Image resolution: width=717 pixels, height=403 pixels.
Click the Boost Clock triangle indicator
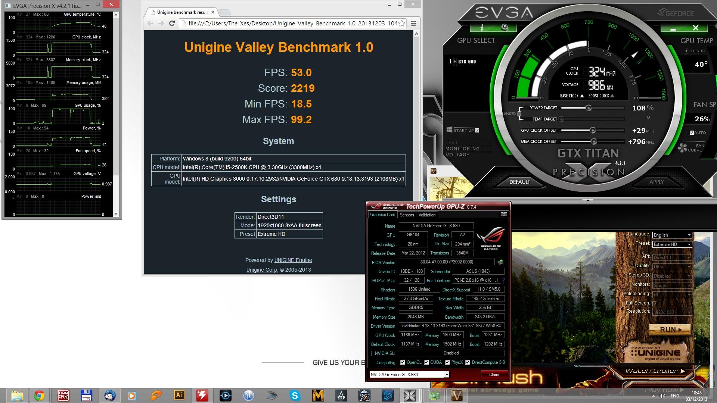point(612,96)
